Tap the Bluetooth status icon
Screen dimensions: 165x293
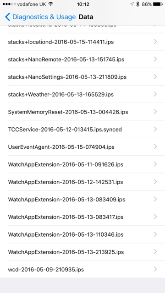tap(137, 4)
